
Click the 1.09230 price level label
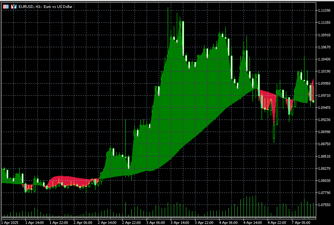(324, 120)
